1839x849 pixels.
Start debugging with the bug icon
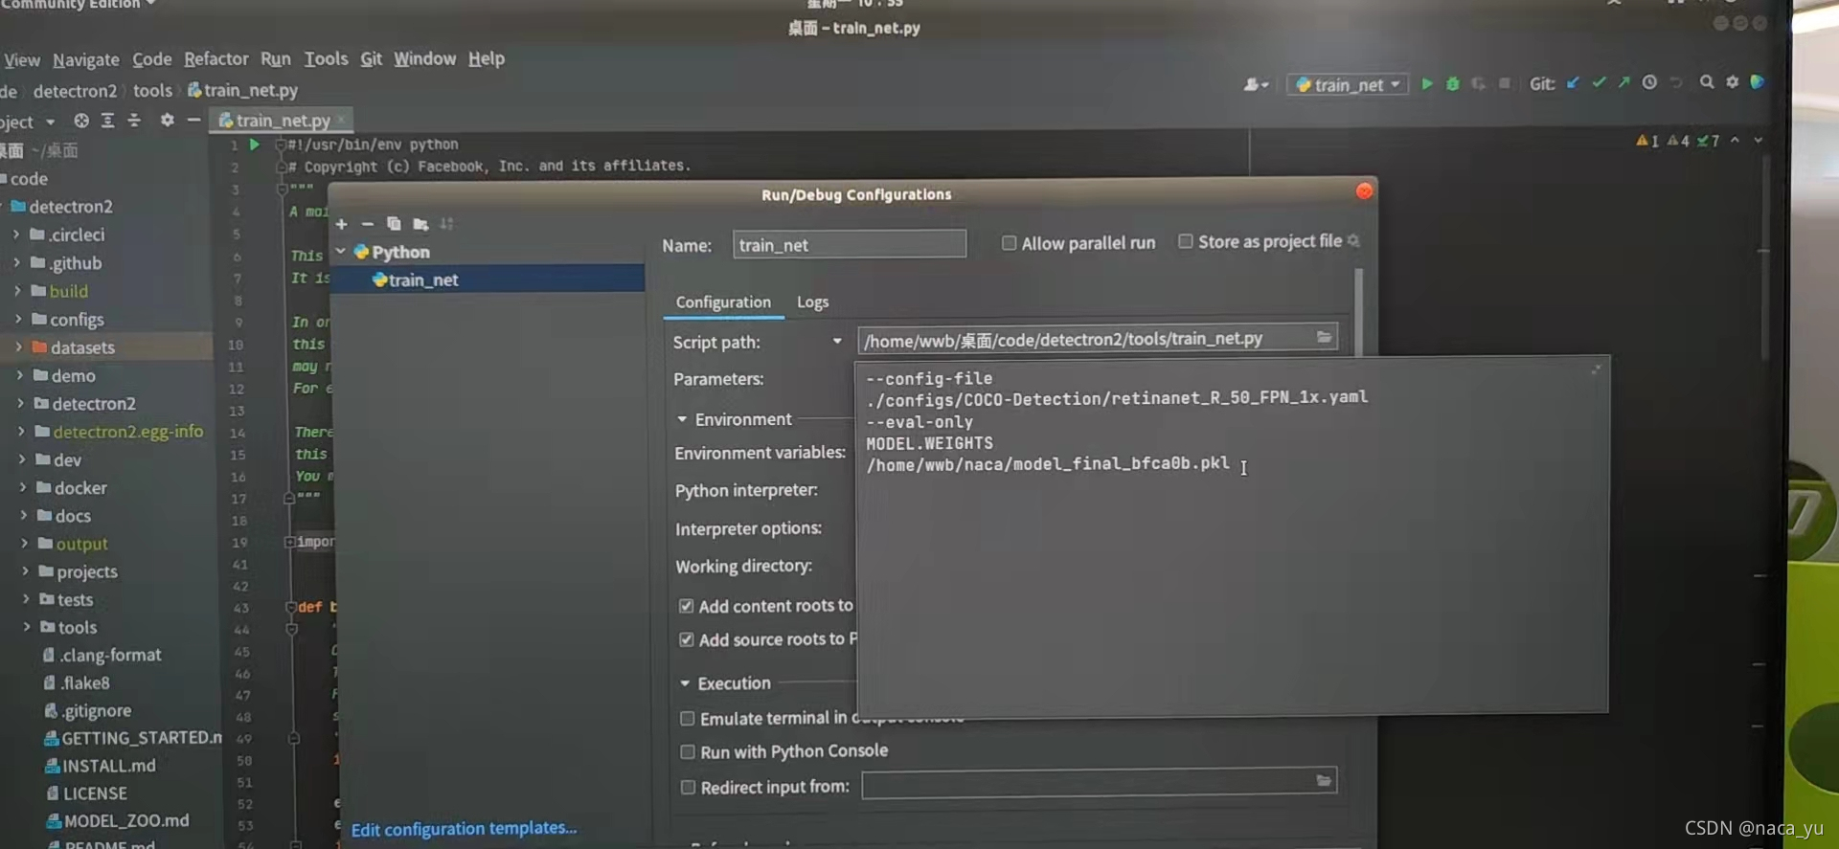click(x=1453, y=84)
